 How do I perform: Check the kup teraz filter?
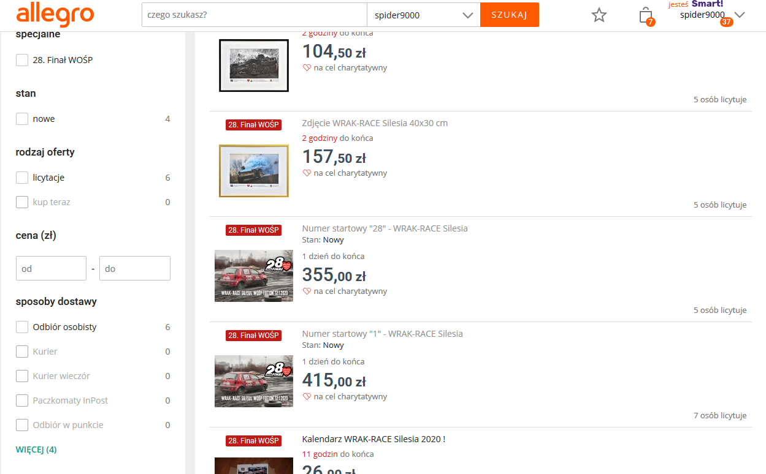(22, 202)
